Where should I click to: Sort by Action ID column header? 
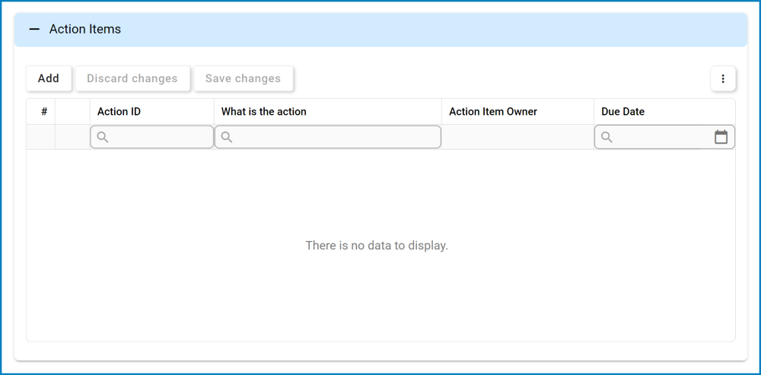tap(119, 112)
